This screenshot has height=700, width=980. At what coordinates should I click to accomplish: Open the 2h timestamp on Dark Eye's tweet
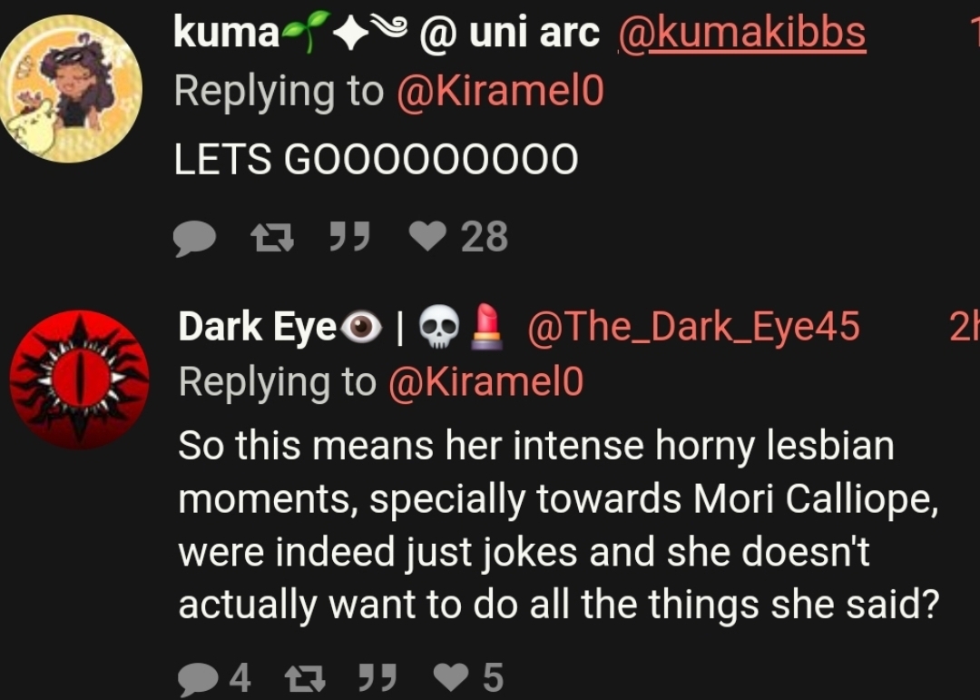[964, 327]
